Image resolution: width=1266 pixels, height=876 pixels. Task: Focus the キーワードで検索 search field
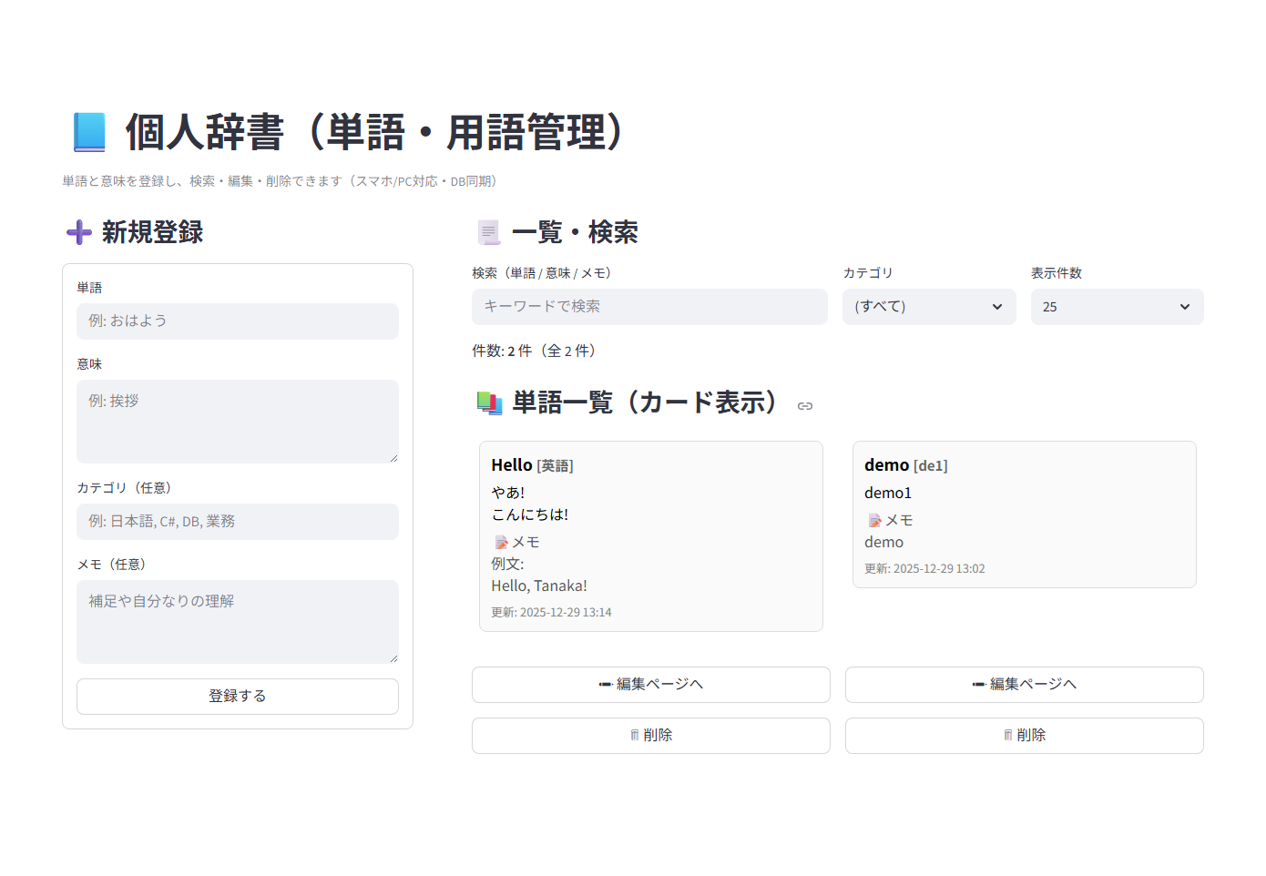(648, 307)
